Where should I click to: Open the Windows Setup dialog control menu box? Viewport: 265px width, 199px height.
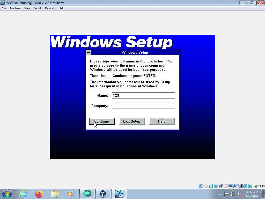point(89,52)
